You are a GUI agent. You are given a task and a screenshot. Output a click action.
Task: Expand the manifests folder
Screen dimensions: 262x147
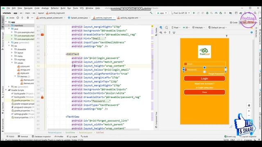(x=9, y=25)
